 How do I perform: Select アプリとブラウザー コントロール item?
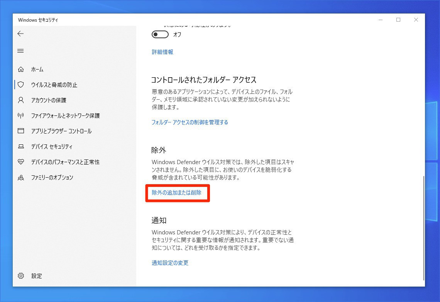pyautogui.click(x=61, y=131)
